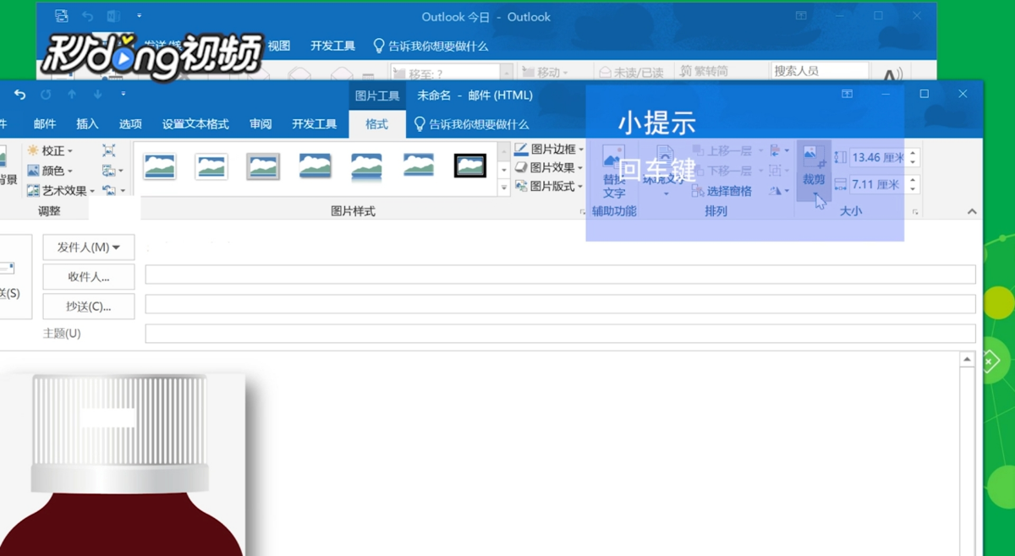Open the 校正 corrections dropdown
Image resolution: width=1015 pixels, height=556 pixels.
[x=51, y=150]
